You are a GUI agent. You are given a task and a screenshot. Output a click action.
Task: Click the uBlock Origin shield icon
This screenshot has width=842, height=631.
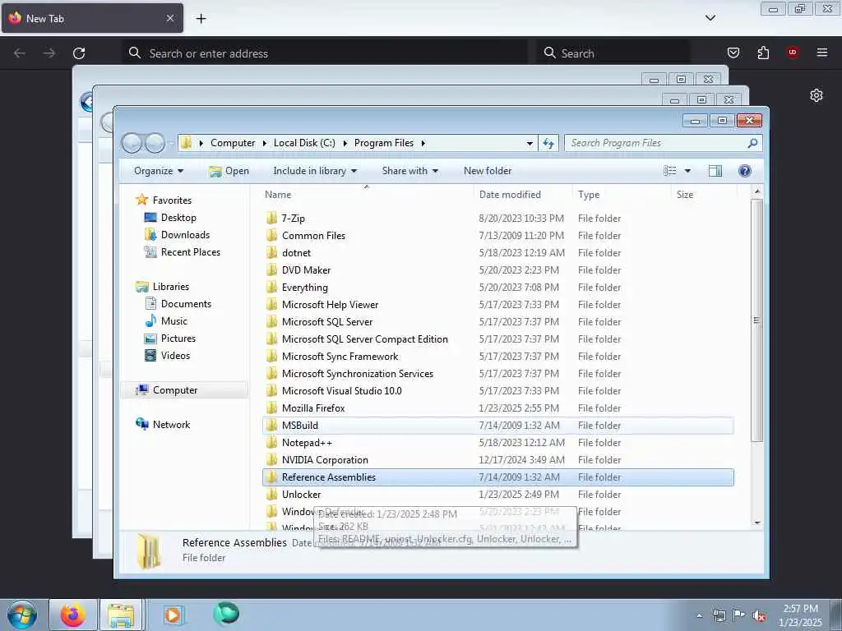pos(792,53)
